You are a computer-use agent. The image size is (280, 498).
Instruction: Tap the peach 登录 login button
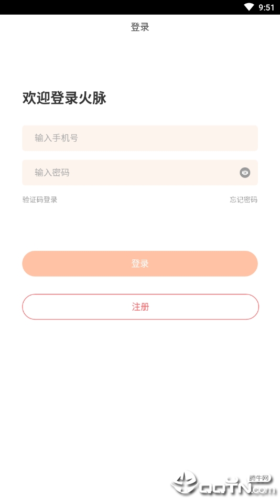(140, 263)
